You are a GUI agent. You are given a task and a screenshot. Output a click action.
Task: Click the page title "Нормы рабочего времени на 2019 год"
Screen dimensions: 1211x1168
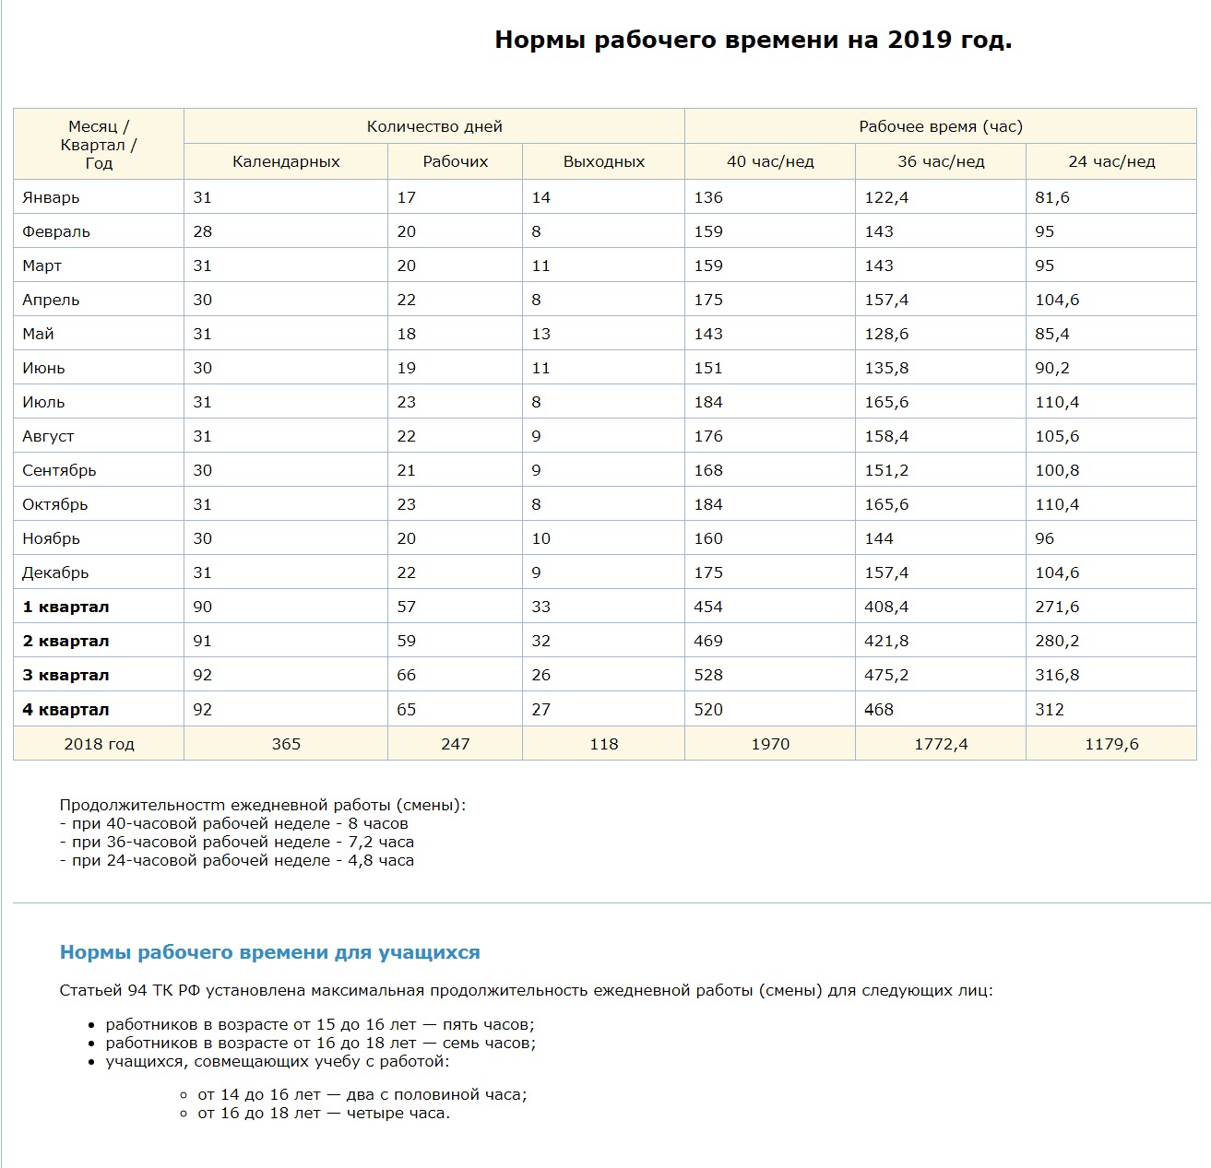point(753,41)
